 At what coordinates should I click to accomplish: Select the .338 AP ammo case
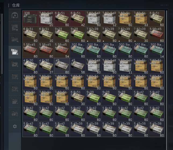30,19
